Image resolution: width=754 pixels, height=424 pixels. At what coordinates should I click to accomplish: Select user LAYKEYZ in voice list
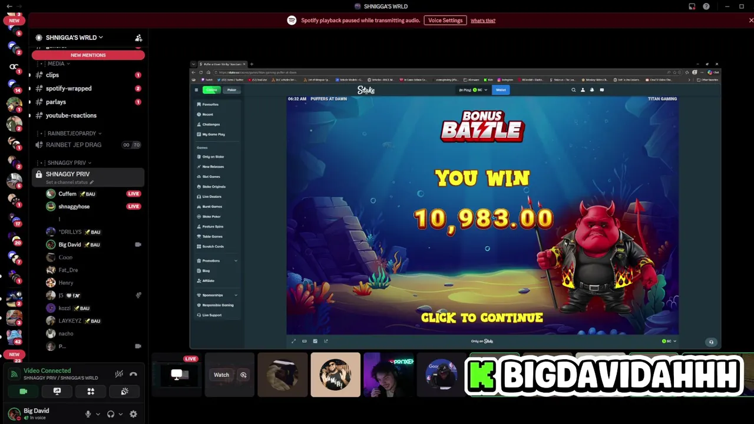[x=70, y=321]
